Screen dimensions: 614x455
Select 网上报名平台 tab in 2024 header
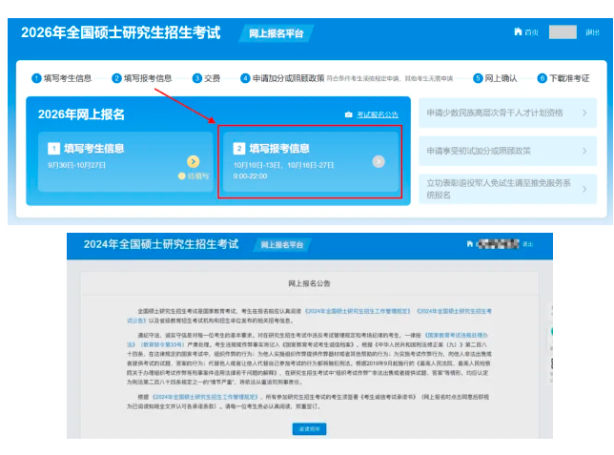click(282, 245)
